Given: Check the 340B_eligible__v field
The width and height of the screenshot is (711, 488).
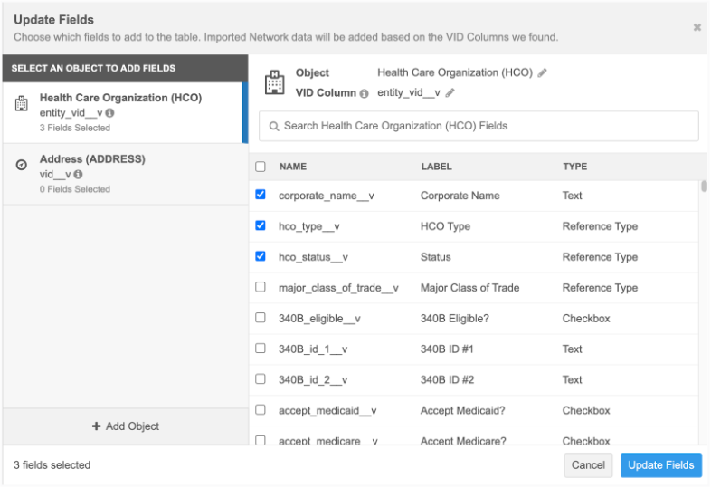Looking at the screenshot, I should pos(261,318).
